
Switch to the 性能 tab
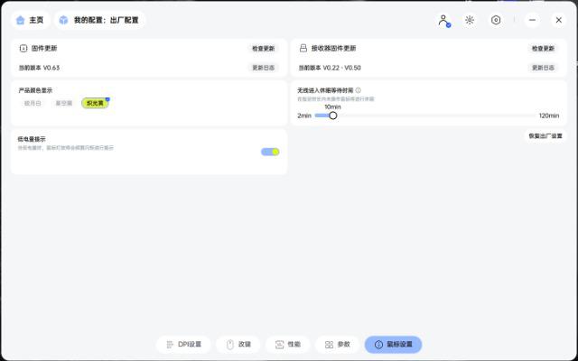[287, 345]
